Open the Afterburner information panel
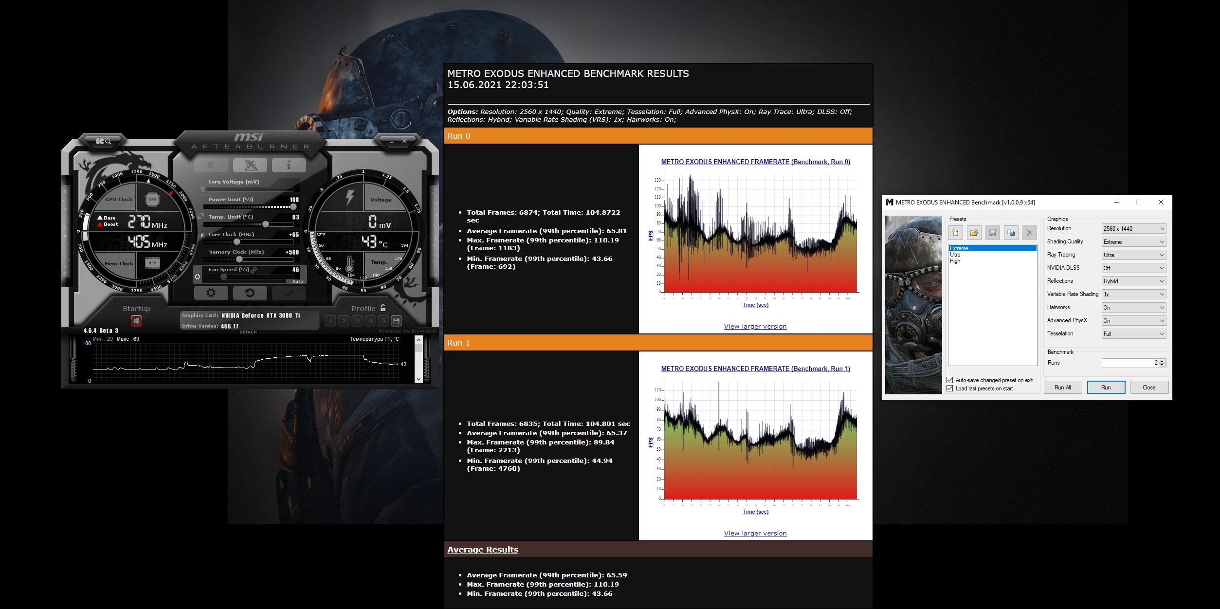 click(289, 165)
